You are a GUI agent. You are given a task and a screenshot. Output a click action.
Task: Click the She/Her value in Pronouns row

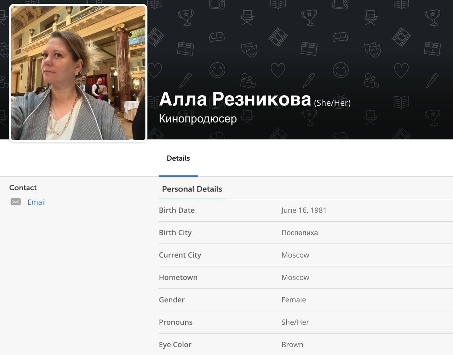295,322
